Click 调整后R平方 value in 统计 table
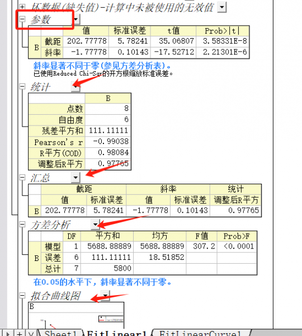Image resolution: width=302 pixels, height=336 pixels. 108,164
